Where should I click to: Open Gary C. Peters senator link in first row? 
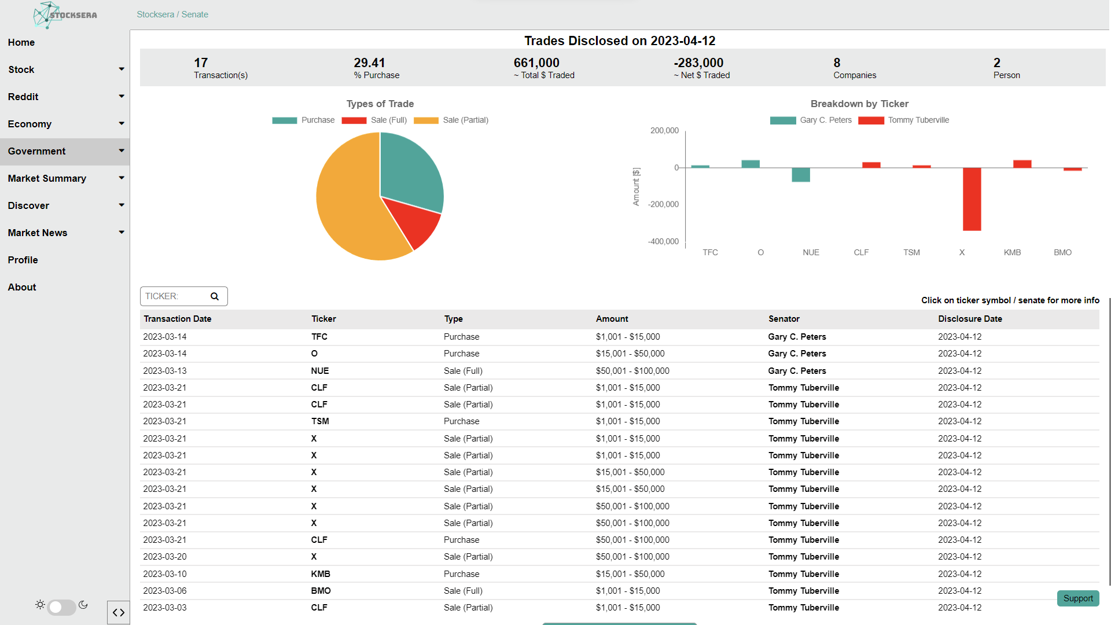click(x=797, y=337)
